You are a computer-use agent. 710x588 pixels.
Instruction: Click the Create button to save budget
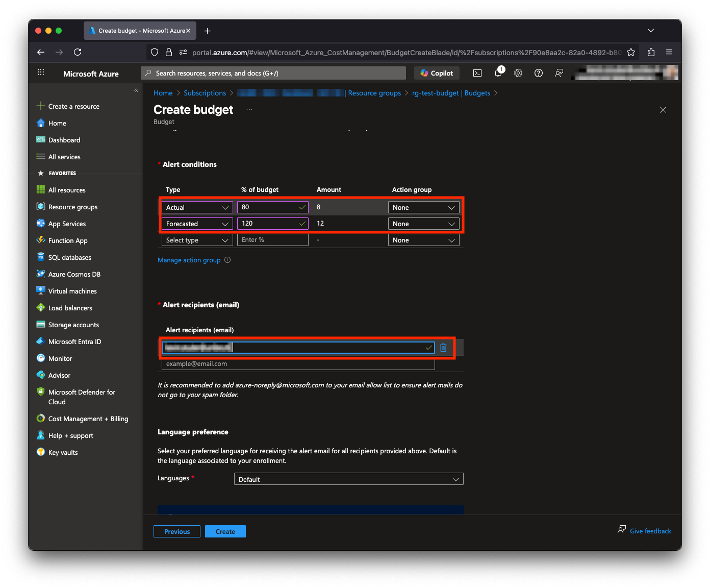coord(225,531)
